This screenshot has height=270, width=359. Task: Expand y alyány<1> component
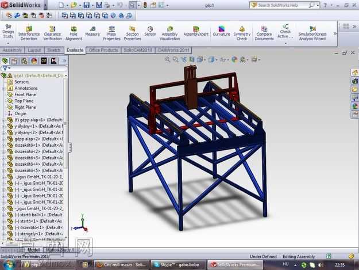tap(3, 127)
